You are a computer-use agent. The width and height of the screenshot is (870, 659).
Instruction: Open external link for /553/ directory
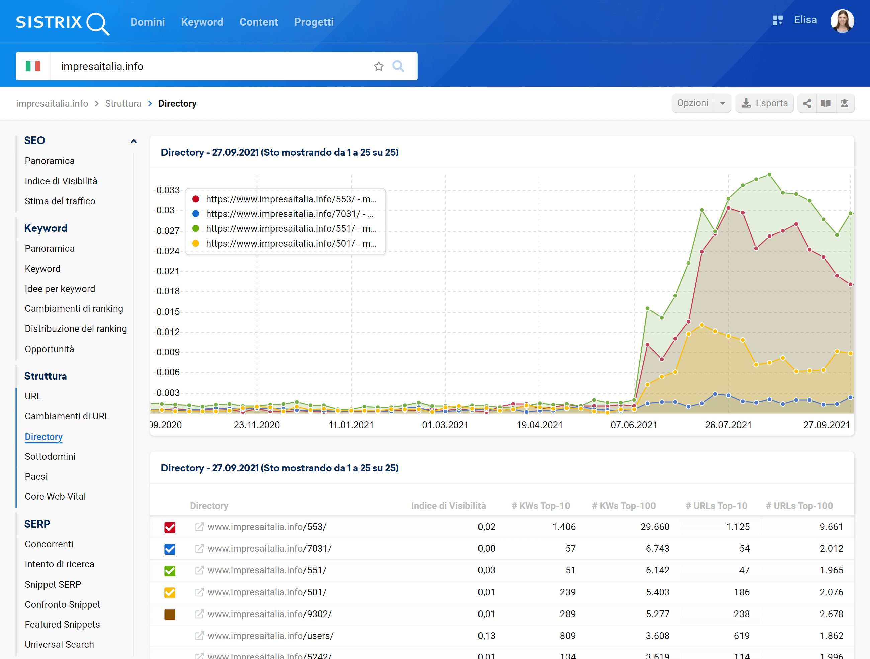tap(199, 527)
